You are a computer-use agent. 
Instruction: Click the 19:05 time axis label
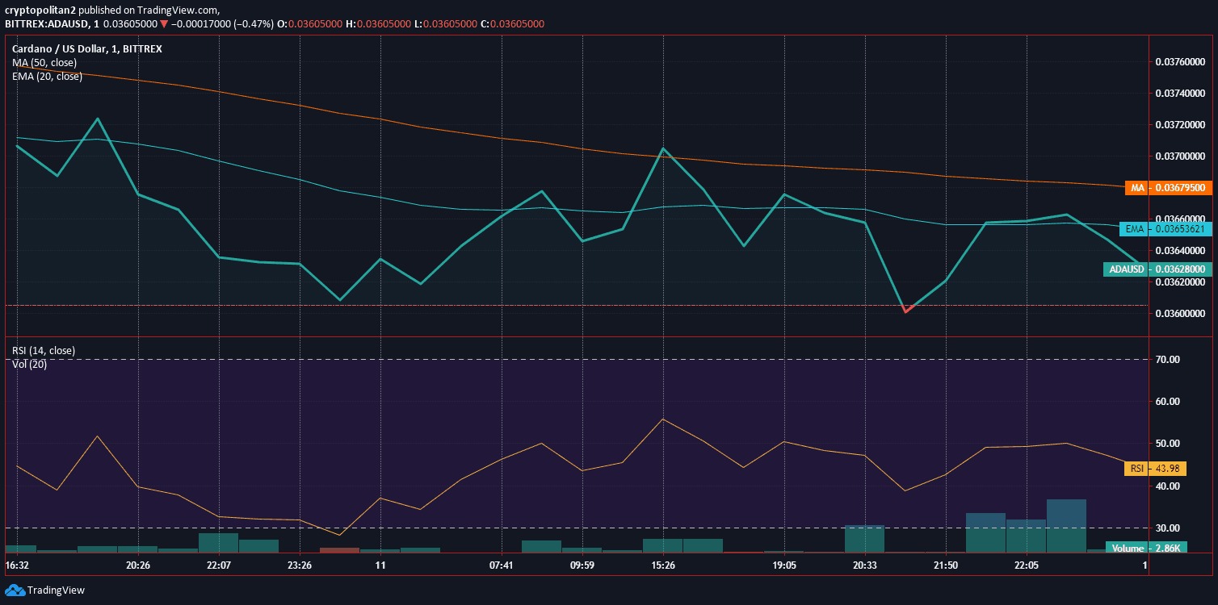coord(784,565)
